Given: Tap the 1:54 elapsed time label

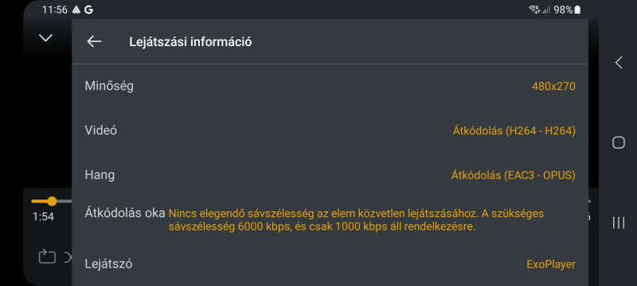Looking at the screenshot, I should click(43, 217).
